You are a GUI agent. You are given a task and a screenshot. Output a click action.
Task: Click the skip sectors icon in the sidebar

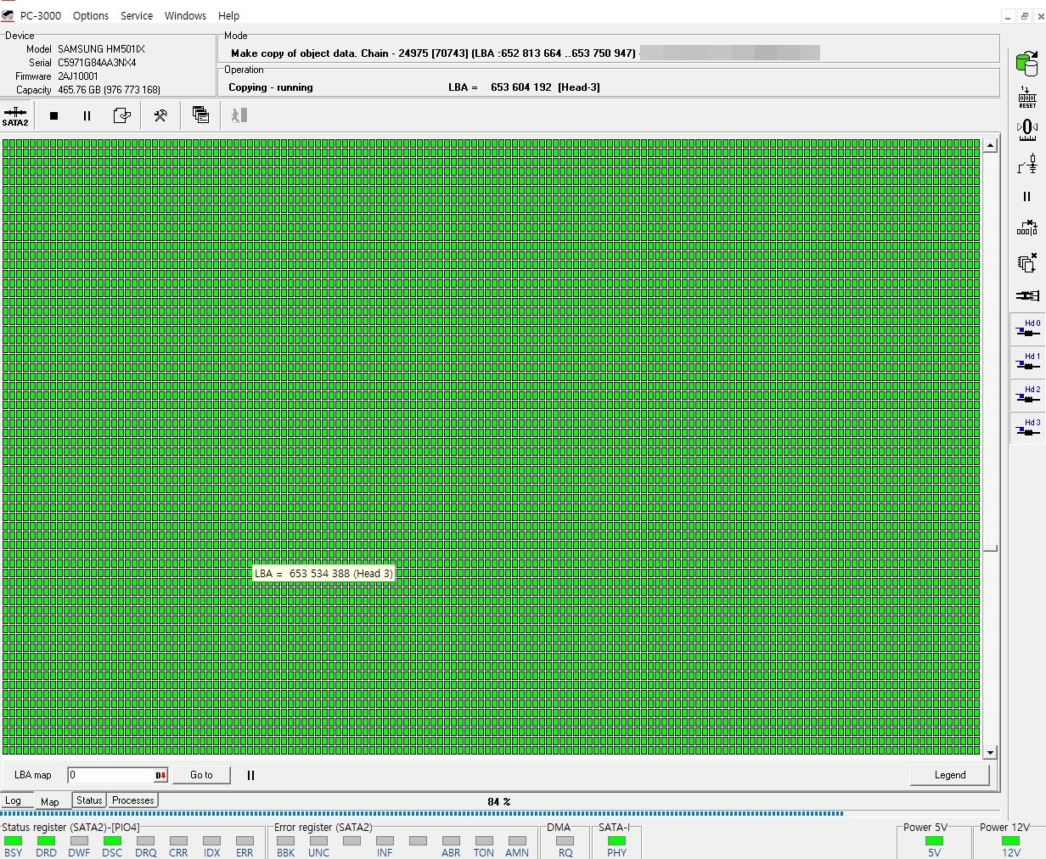(x=1026, y=228)
